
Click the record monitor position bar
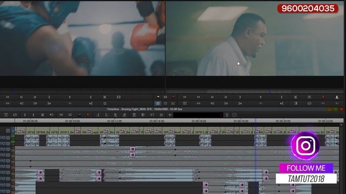255,91
